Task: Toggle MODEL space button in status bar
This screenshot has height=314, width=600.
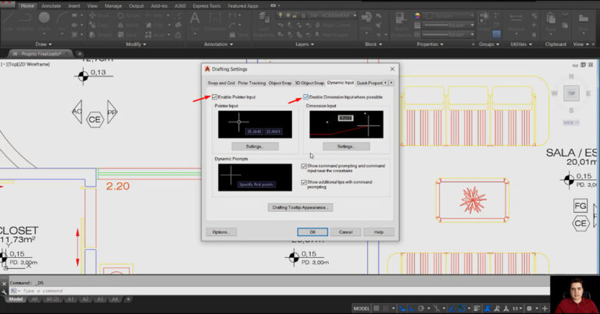Action: pos(362,309)
